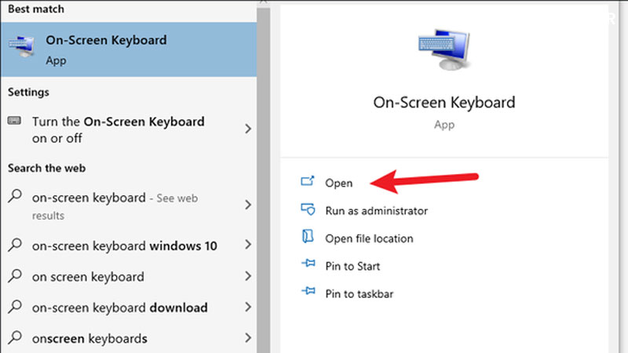Click the keyboard icon beside the Settings result

pos(15,122)
